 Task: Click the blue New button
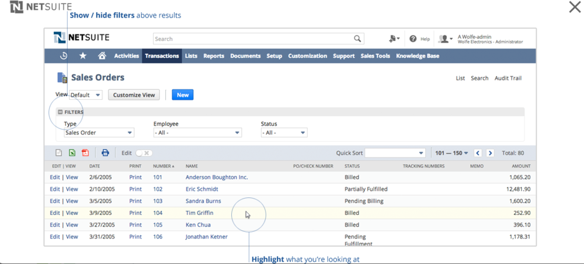click(x=182, y=95)
